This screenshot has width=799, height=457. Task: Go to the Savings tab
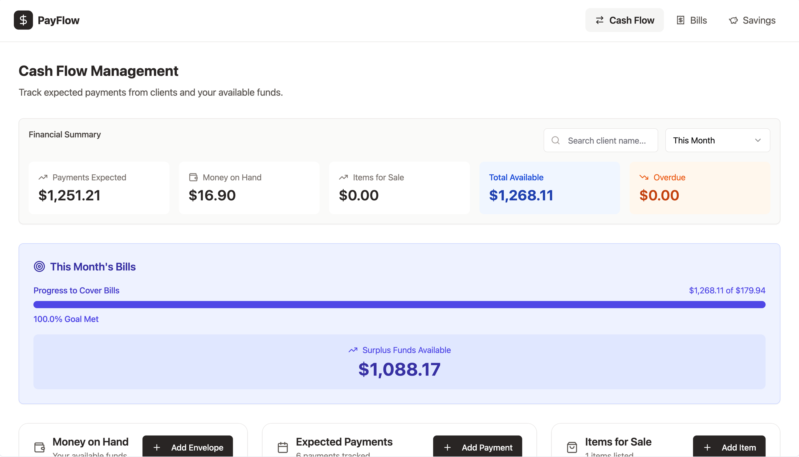[x=752, y=20]
